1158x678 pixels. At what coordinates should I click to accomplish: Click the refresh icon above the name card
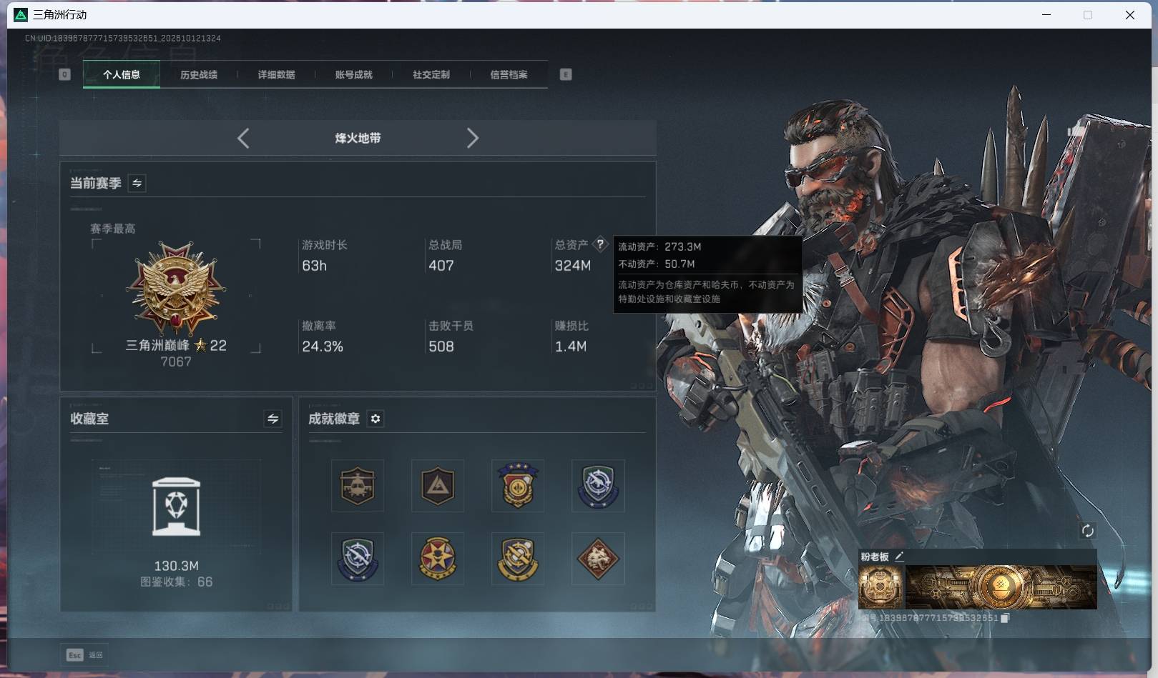pyautogui.click(x=1087, y=530)
